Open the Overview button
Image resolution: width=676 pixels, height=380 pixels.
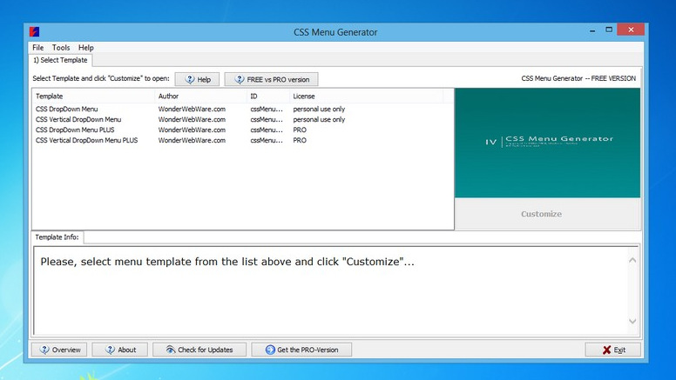[x=59, y=350]
